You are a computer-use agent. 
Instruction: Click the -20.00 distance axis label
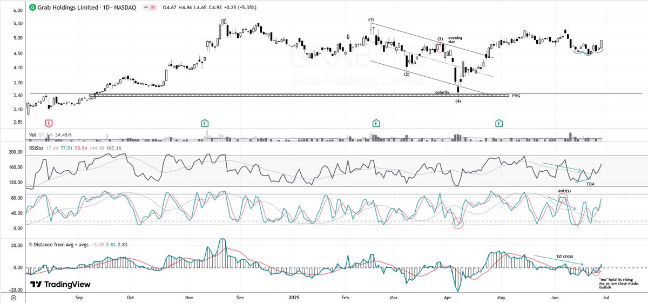coord(15,289)
